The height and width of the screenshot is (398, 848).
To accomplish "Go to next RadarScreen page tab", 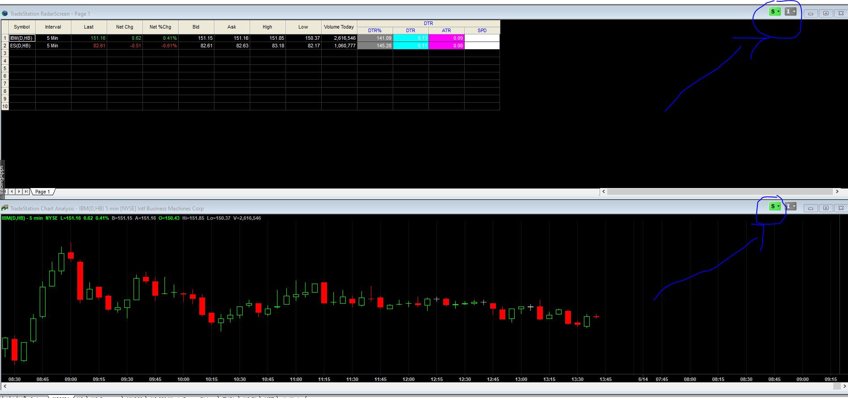I will pos(20,192).
